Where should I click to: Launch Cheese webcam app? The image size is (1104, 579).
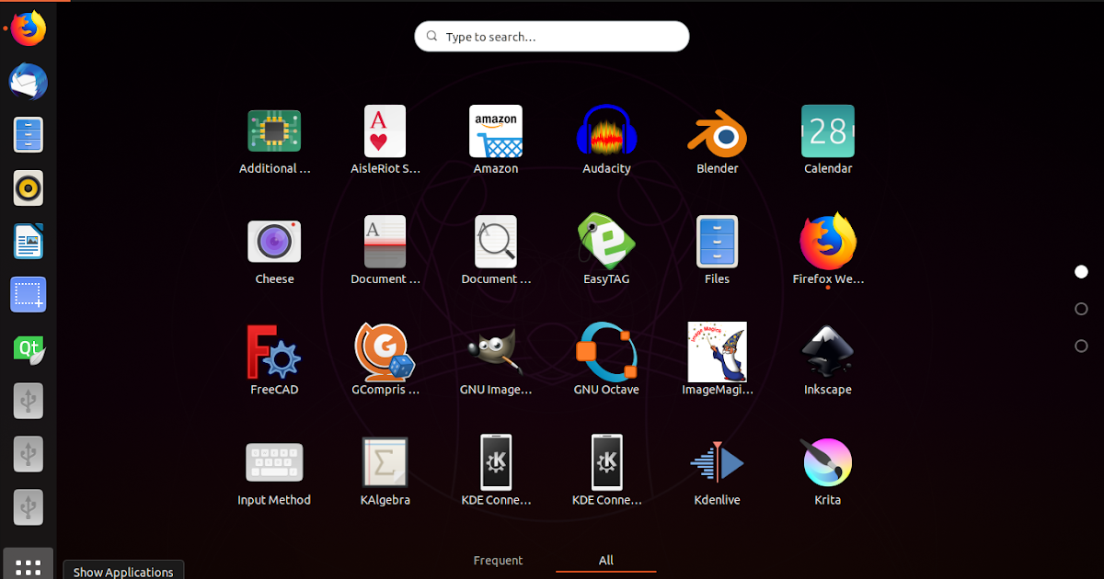(x=274, y=242)
